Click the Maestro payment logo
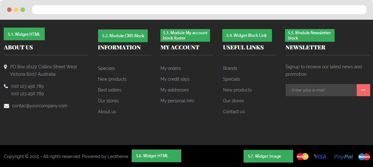 click(364, 157)
